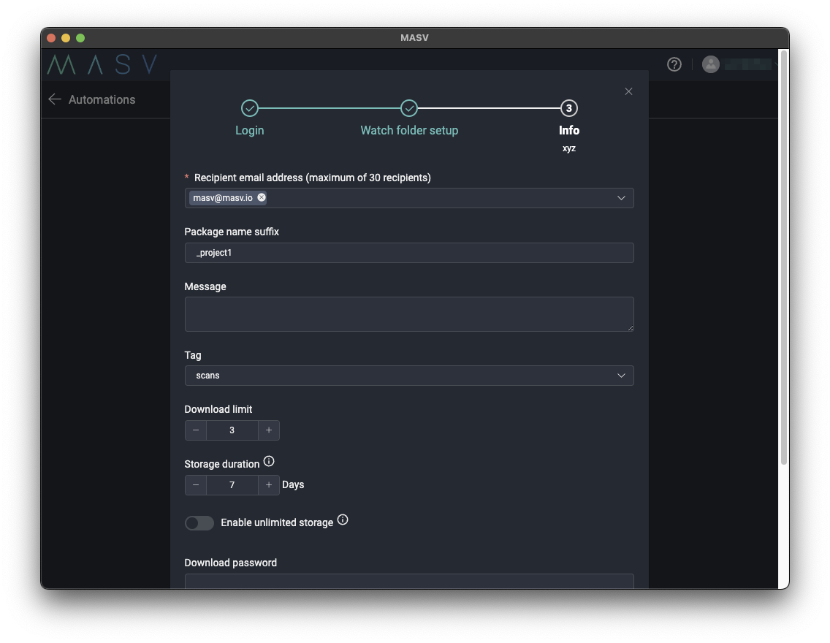Click the info icon beside Enable unlimited storage
Screen dimensions: 830x643
343,519
